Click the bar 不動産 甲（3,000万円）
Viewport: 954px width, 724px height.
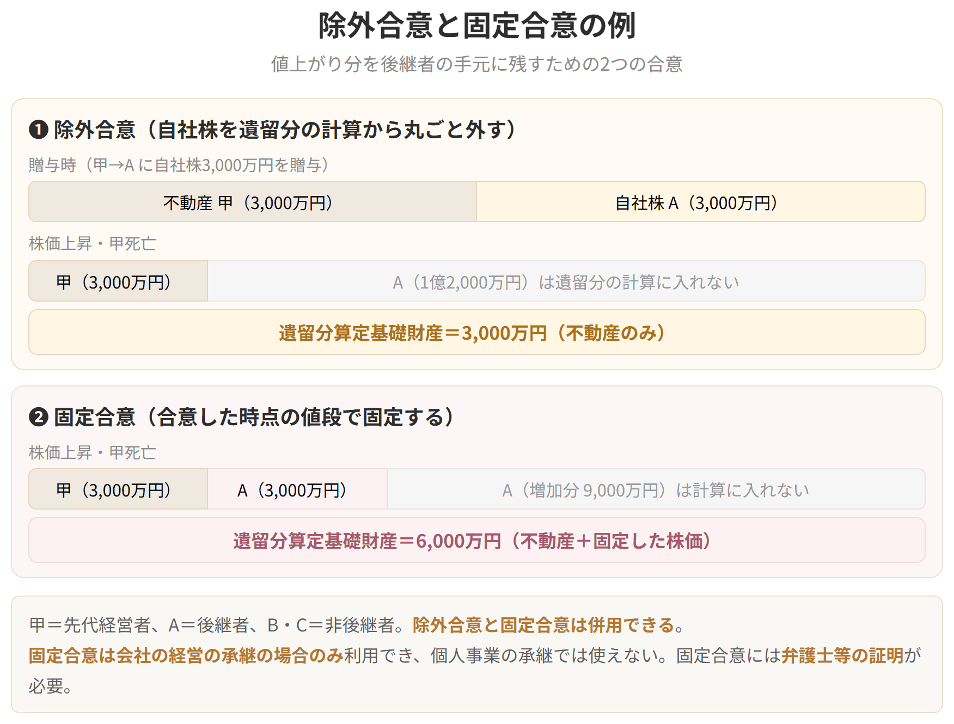pos(253,201)
